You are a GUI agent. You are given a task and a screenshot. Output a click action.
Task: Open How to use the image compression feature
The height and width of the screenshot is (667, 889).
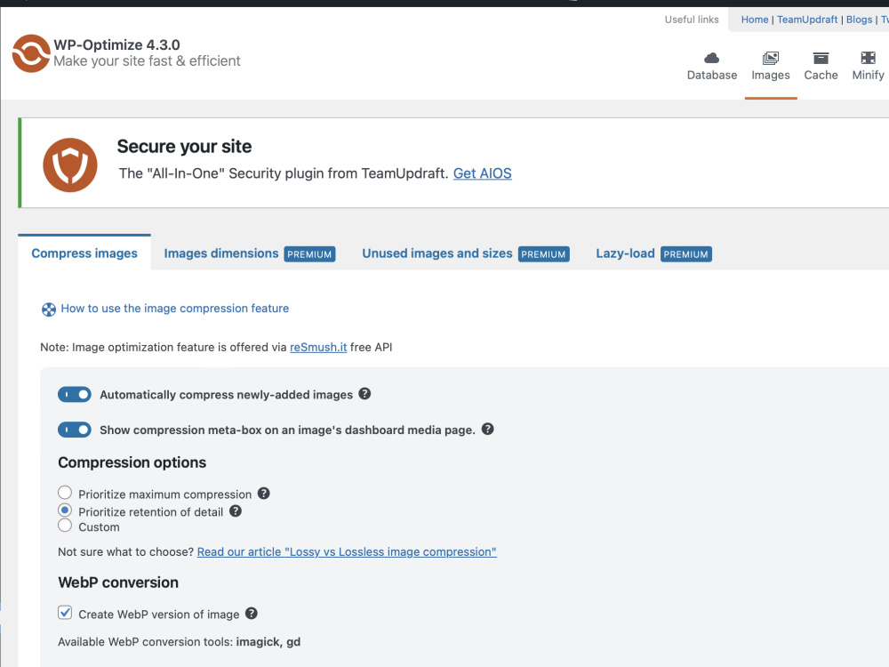point(174,308)
